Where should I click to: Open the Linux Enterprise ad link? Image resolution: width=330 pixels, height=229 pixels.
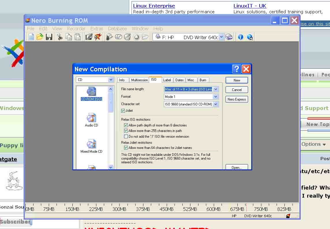[x=154, y=6]
